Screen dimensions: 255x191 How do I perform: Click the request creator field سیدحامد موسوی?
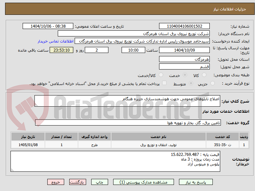tap(142, 41)
